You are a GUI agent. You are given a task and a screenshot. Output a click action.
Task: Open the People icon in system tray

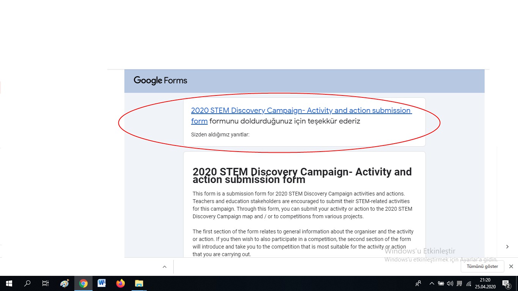tap(418, 283)
